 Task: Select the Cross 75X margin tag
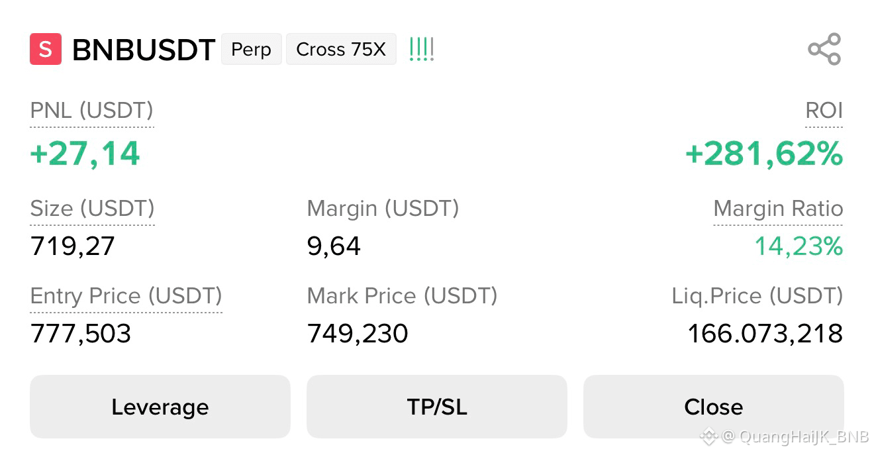point(341,50)
